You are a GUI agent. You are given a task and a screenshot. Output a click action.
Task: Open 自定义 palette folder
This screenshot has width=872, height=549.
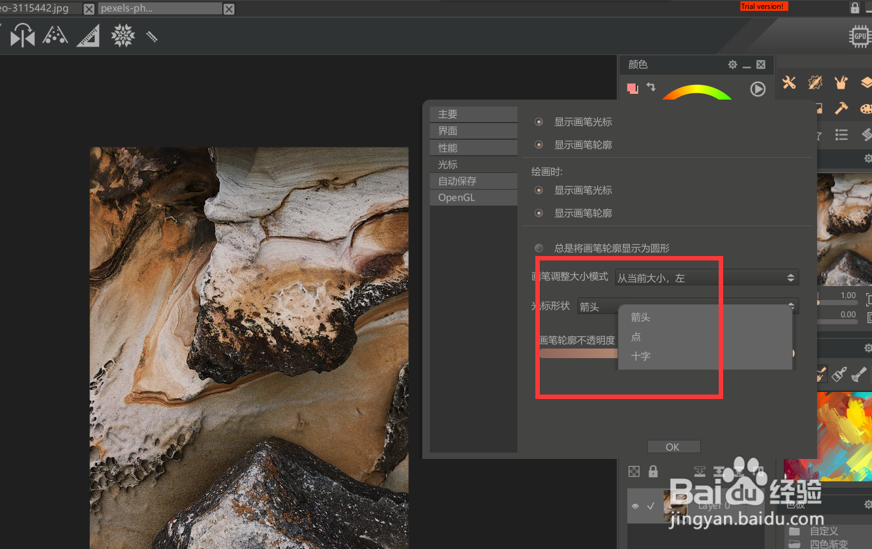coord(824,531)
